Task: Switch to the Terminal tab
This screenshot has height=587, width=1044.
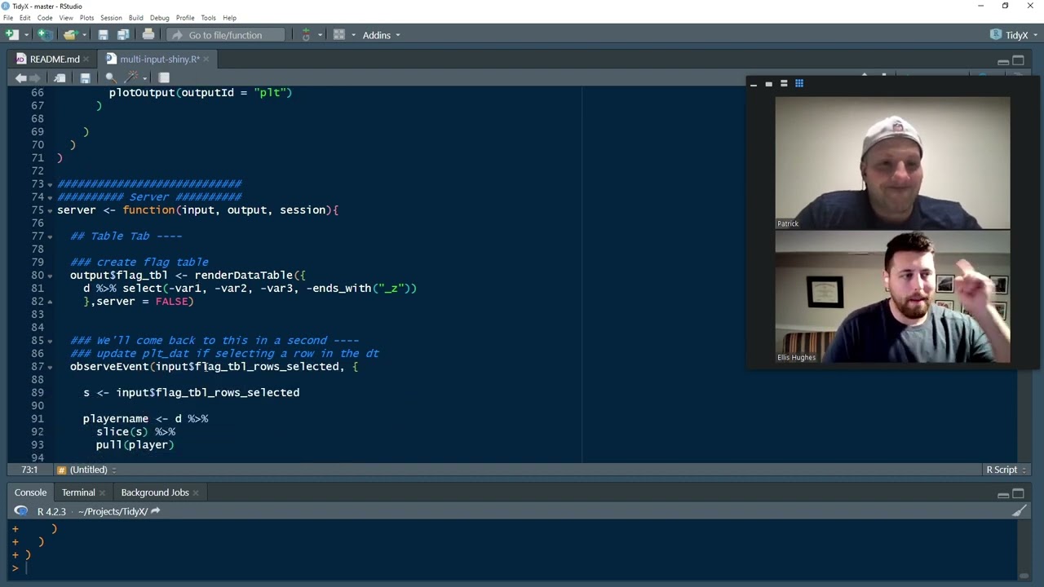Action: coord(78,492)
